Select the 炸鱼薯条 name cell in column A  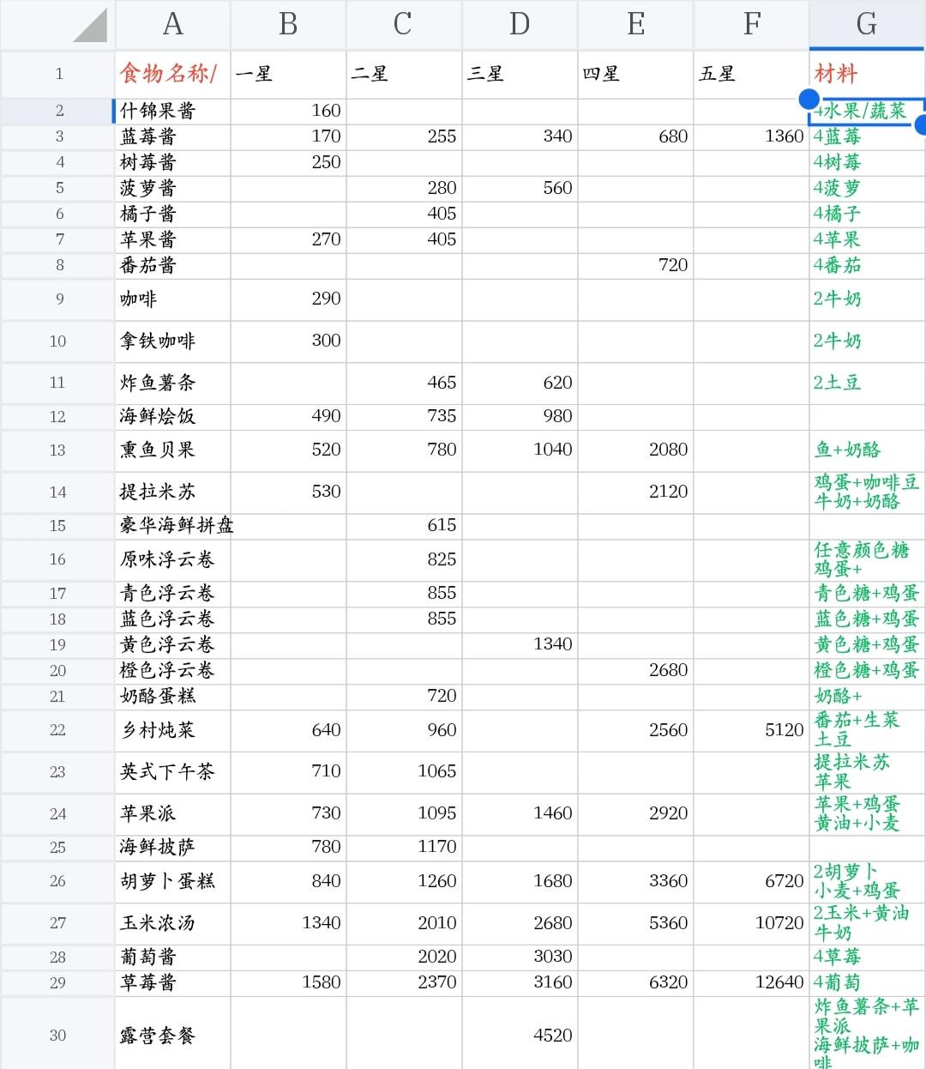pyautogui.click(x=172, y=384)
